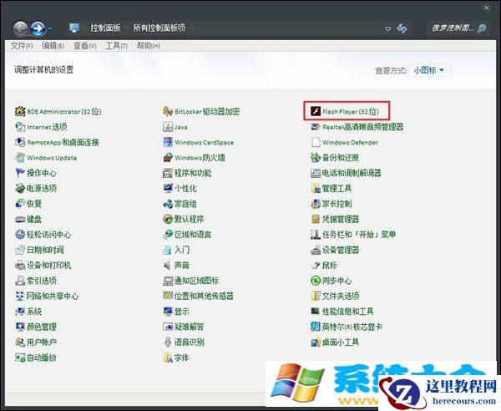Click the BDE Administrator icon

[20, 111]
